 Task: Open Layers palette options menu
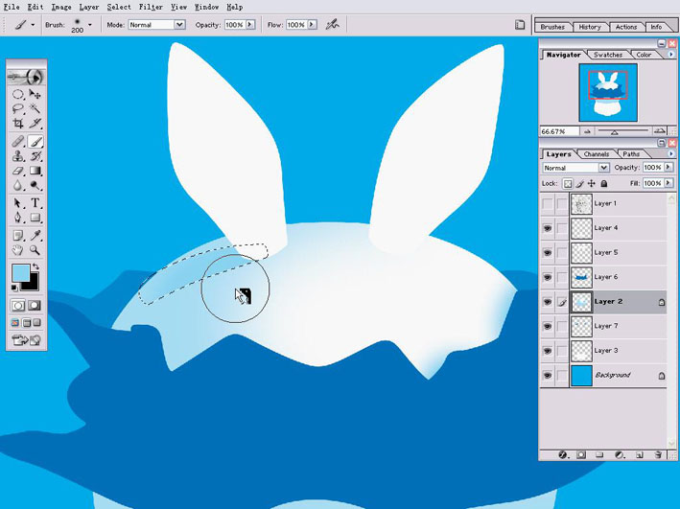tap(671, 154)
